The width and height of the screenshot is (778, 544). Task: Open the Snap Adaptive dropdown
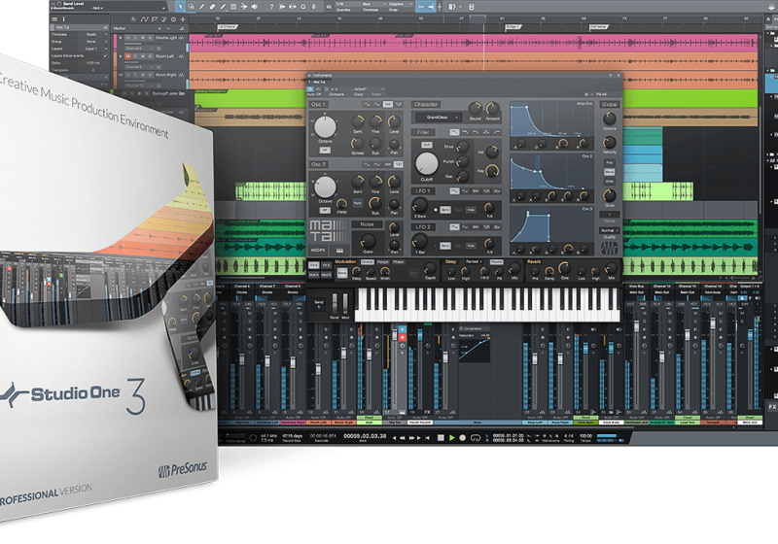401,4
